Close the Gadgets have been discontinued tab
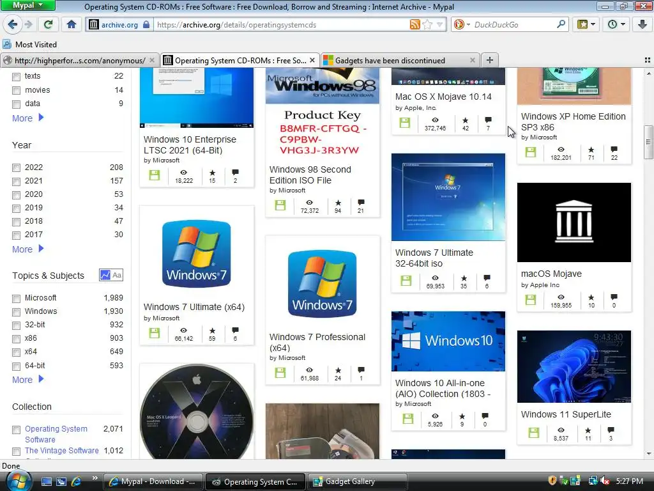Viewport: 654px width, 491px height. pyautogui.click(x=472, y=60)
